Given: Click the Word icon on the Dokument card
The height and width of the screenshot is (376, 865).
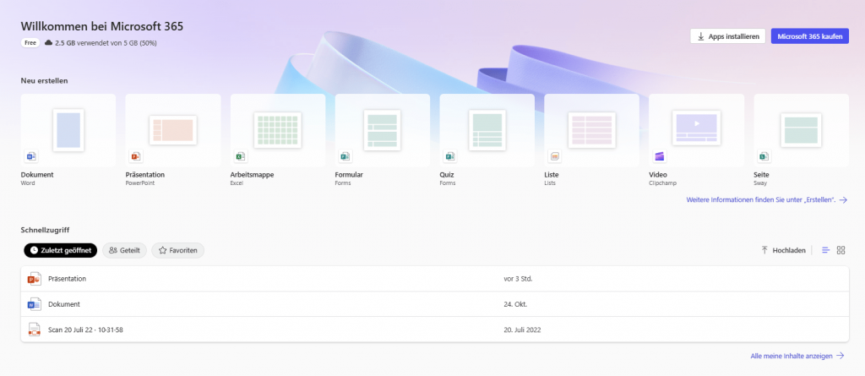Looking at the screenshot, I should [x=31, y=157].
